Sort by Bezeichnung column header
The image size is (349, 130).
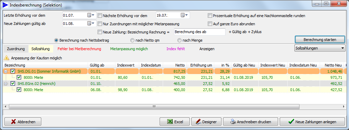(x=45, y=65)
